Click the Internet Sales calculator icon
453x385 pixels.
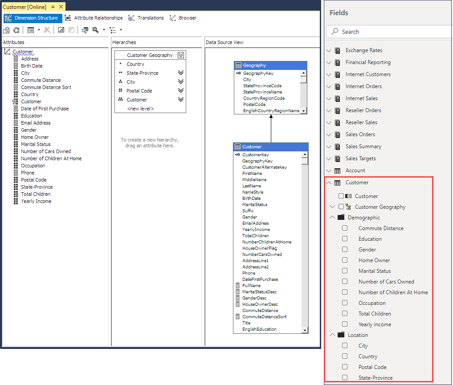pyautogui.click(x=337, y=99)
